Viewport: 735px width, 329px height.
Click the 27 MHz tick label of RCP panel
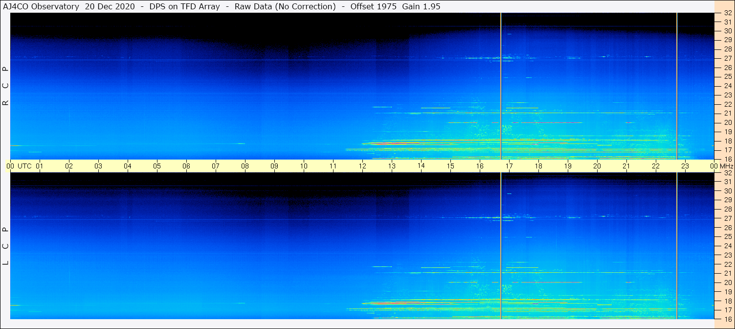point(728,58)
